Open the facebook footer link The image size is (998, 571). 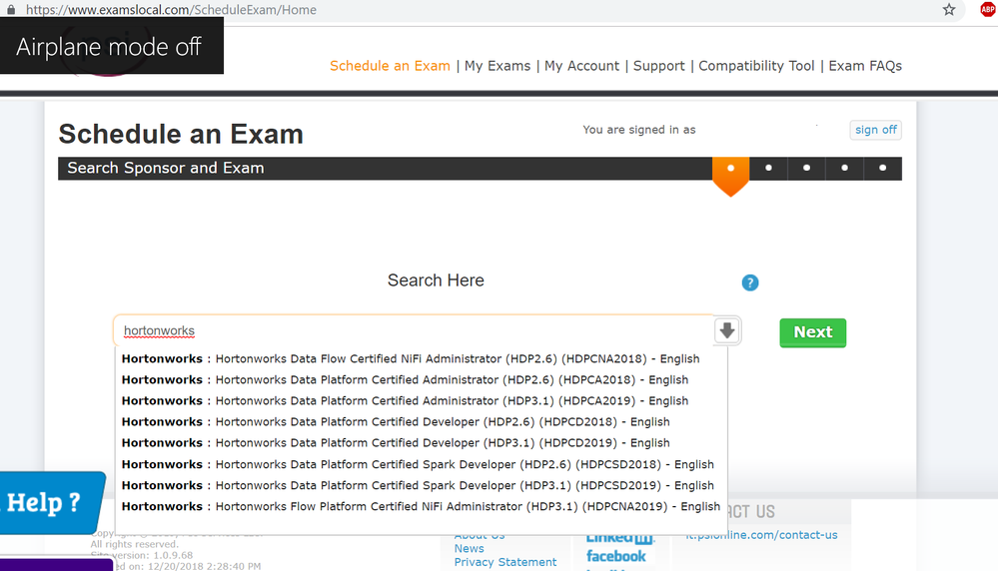click(x=615, y=556)
